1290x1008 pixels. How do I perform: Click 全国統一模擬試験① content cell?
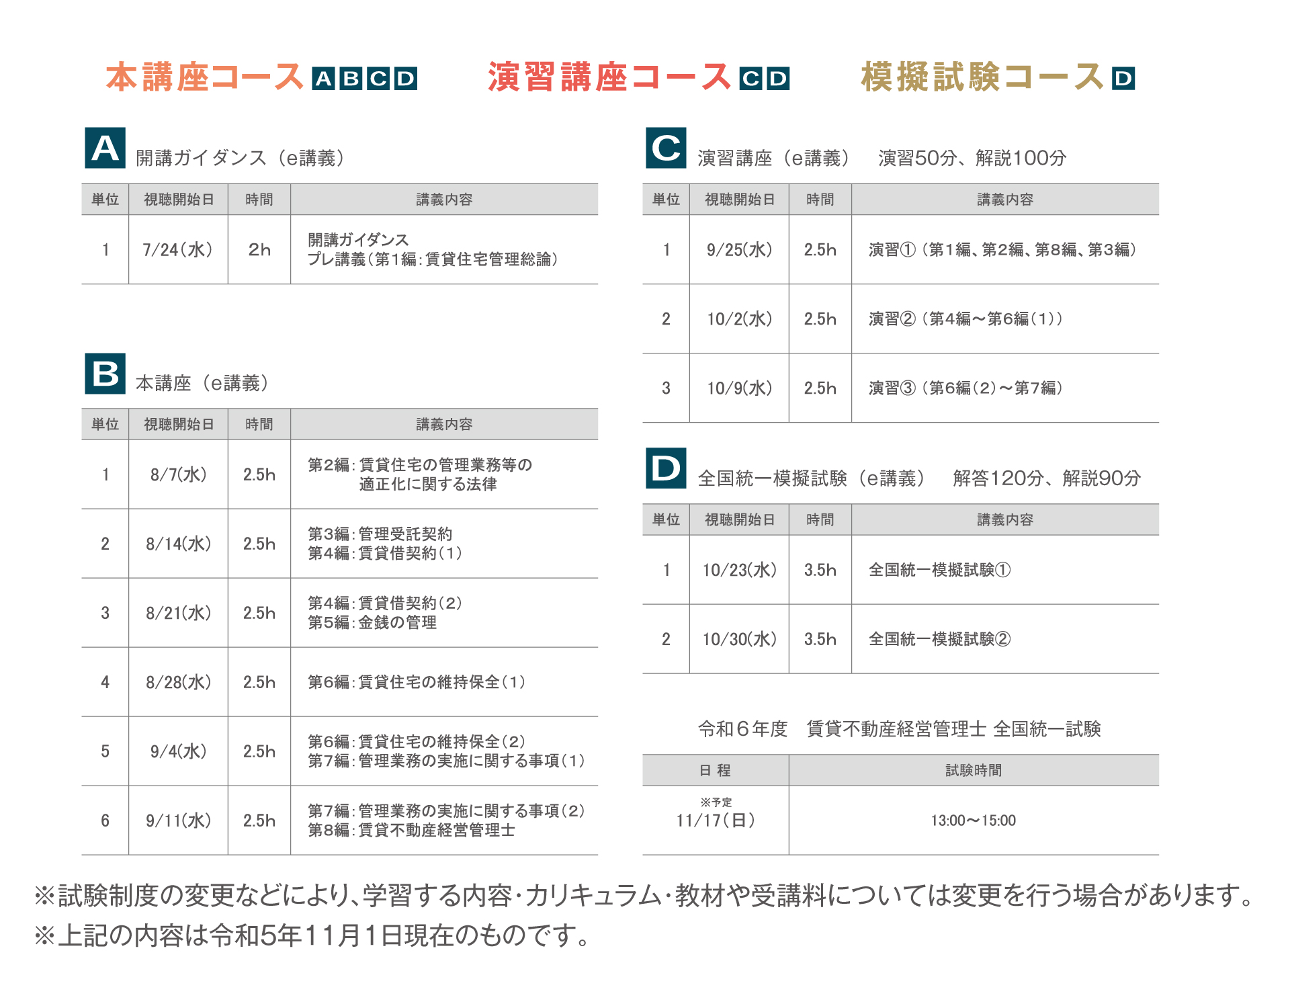click(x=1005, y=570)
